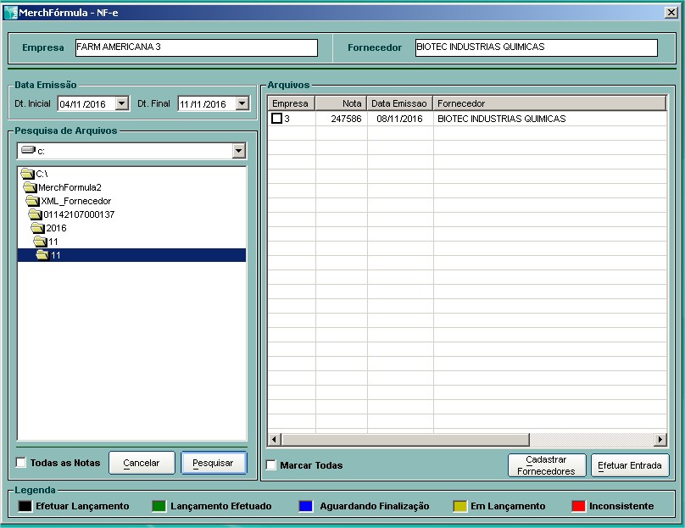Click inside the Empresa text field

click(195, 47)
